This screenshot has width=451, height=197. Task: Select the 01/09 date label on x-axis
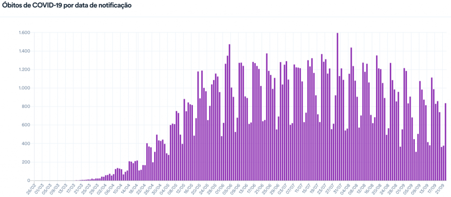click(399, 189)
